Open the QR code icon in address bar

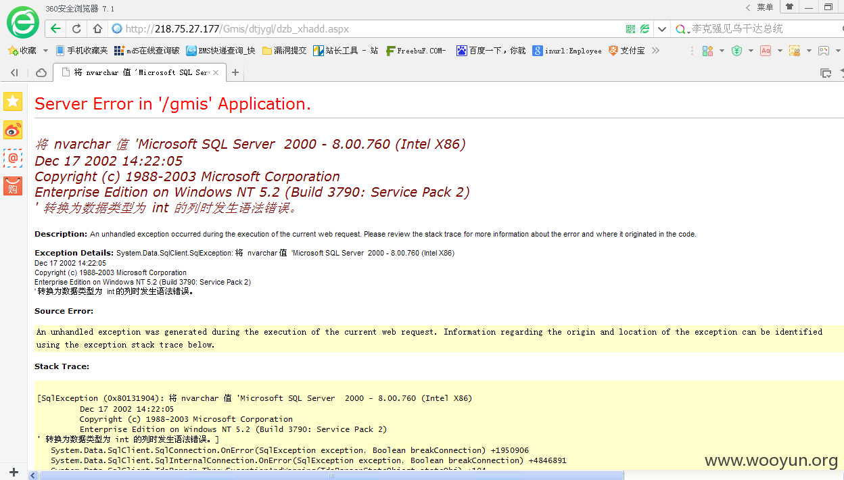point(631,29)
